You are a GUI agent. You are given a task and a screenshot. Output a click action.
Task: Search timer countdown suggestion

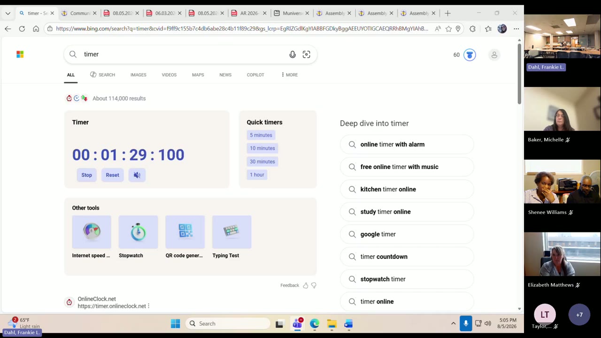407,257
